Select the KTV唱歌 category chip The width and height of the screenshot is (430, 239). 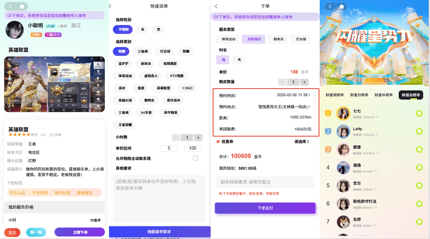click(177, 76)
